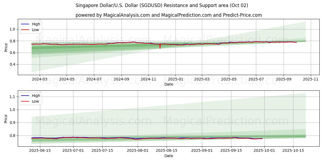Screen dimensions: 324x162
Task: Select the Low legend entry in upper chart
Action: coord(35,30)
